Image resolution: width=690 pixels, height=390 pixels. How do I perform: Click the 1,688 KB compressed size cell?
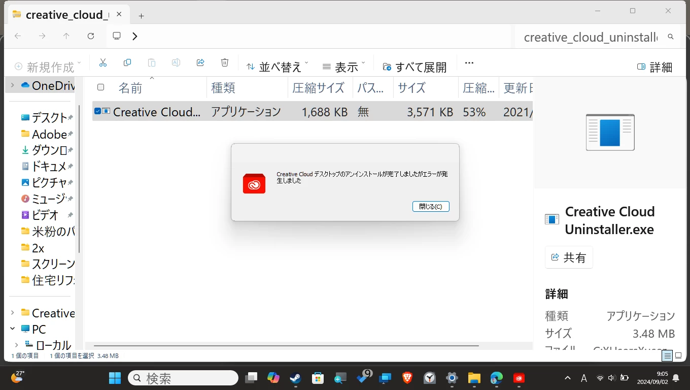[325, 112]
